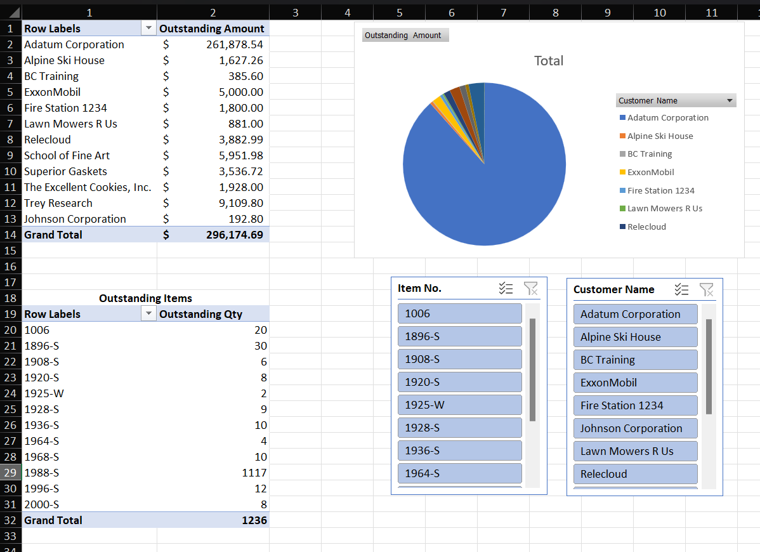The width and height of the screenshot is (760, 552).
Task: Select the Multi-Select icon on Customer Name slicer
Action: (x=681, y=289)
